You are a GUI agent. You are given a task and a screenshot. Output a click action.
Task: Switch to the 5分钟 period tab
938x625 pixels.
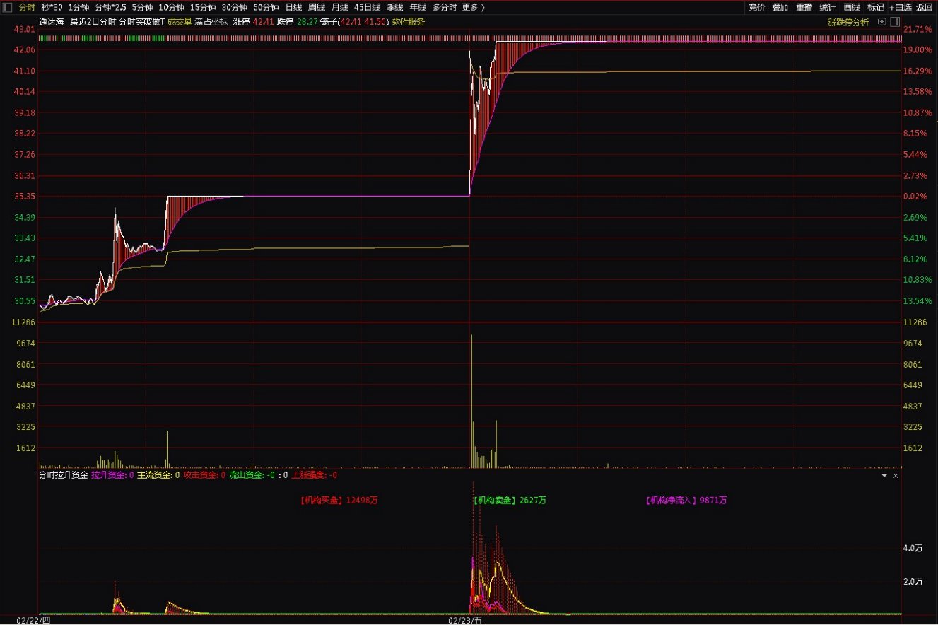[x=142, y=7]
